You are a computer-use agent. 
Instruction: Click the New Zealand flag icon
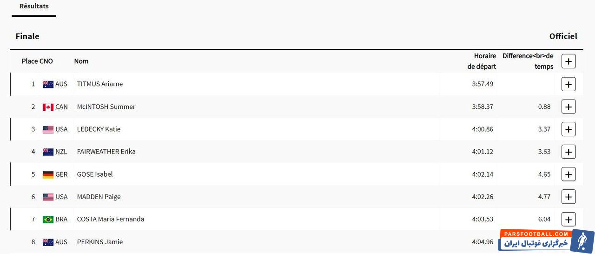click(48, 152)
